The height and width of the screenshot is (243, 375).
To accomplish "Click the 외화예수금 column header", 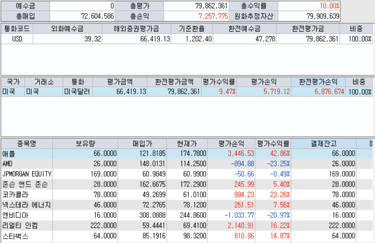I will click(x=67, y=29).
